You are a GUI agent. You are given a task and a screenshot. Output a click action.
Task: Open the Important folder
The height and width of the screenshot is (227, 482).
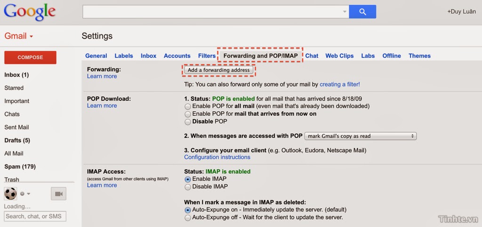tap(16, 101)
